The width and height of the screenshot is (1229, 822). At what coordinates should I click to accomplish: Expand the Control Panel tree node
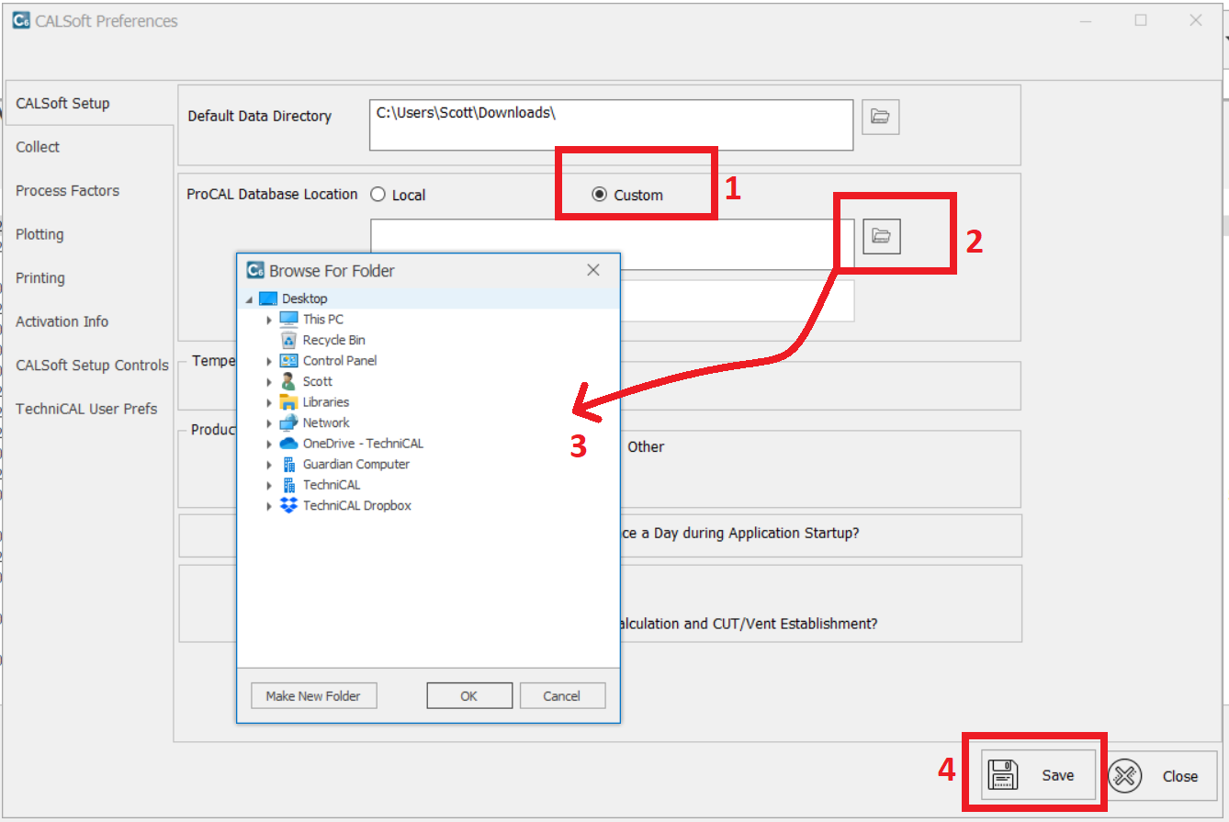coord(269,361)
